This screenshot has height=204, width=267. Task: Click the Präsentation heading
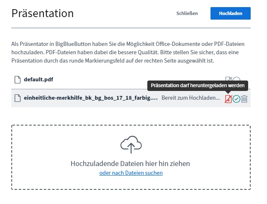(43, 13)
